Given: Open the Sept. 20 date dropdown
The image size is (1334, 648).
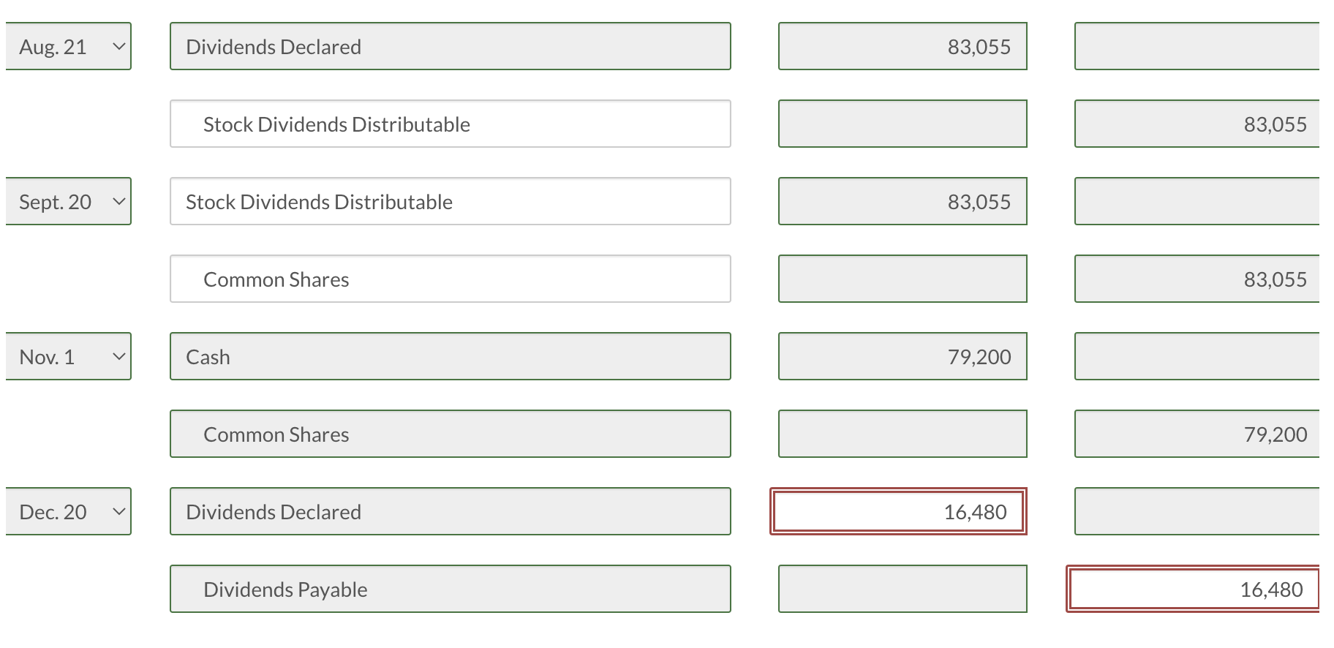Looking at the screenshot, I should (69, 201).
